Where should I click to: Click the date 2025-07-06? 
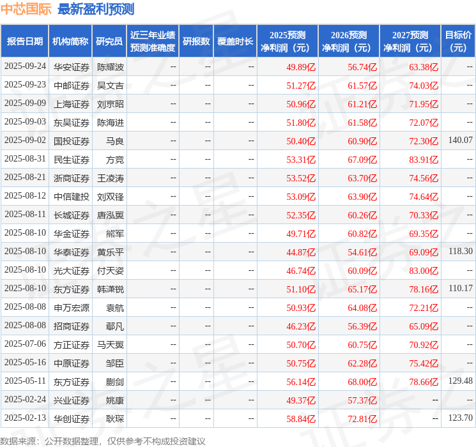click(x=25, y=344)
